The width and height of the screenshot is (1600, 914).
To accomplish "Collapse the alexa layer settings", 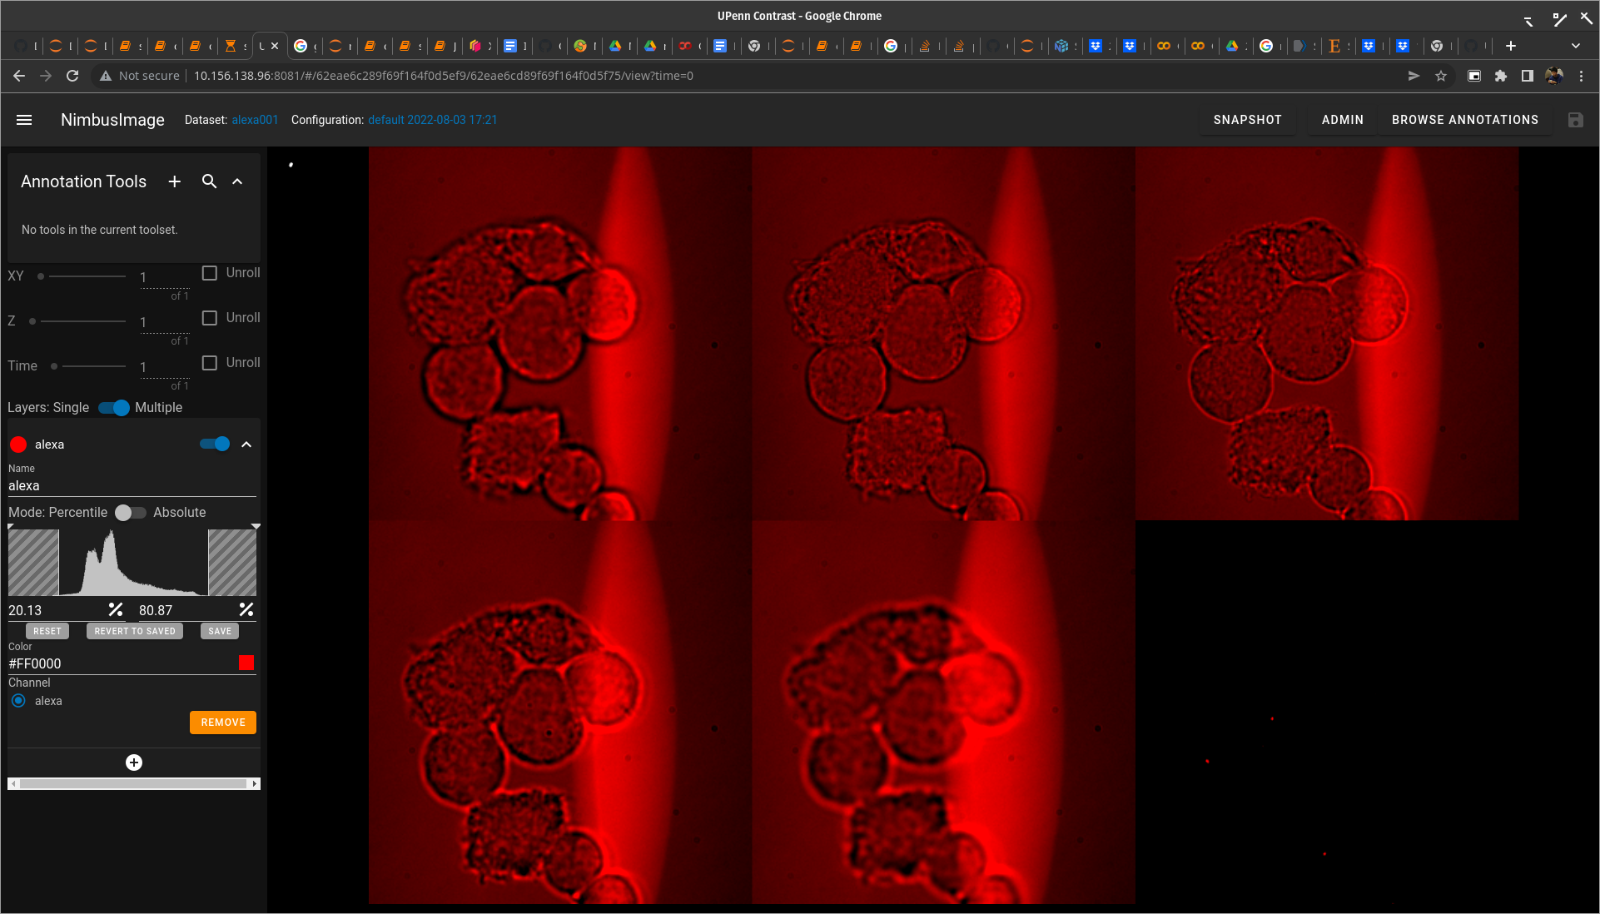I will pos(246,444).
